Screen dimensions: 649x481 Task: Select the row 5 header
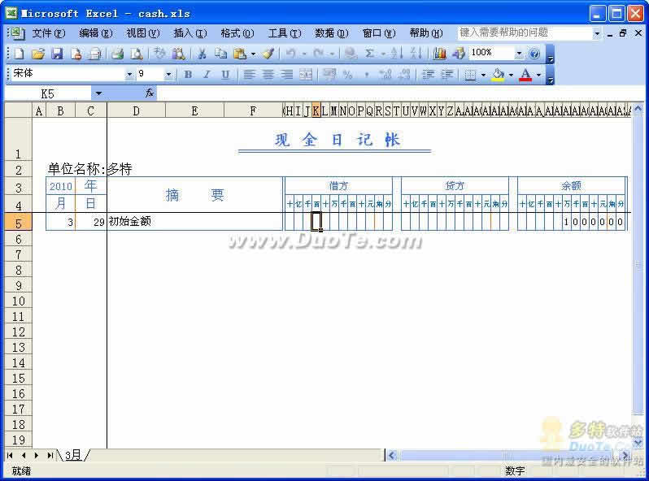click(x=16, y=222)
